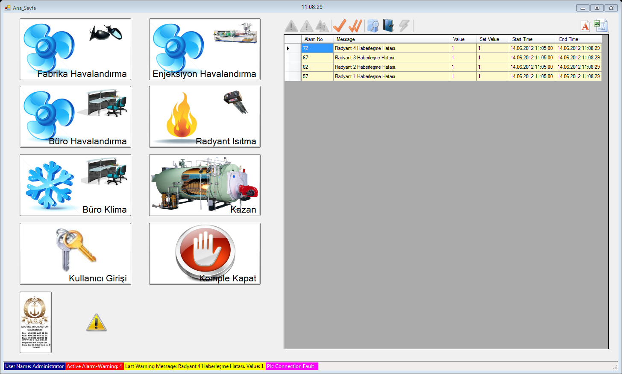Export alarms using the Excel icon
The image size is (622, 374).
click(x=601, y=26)
